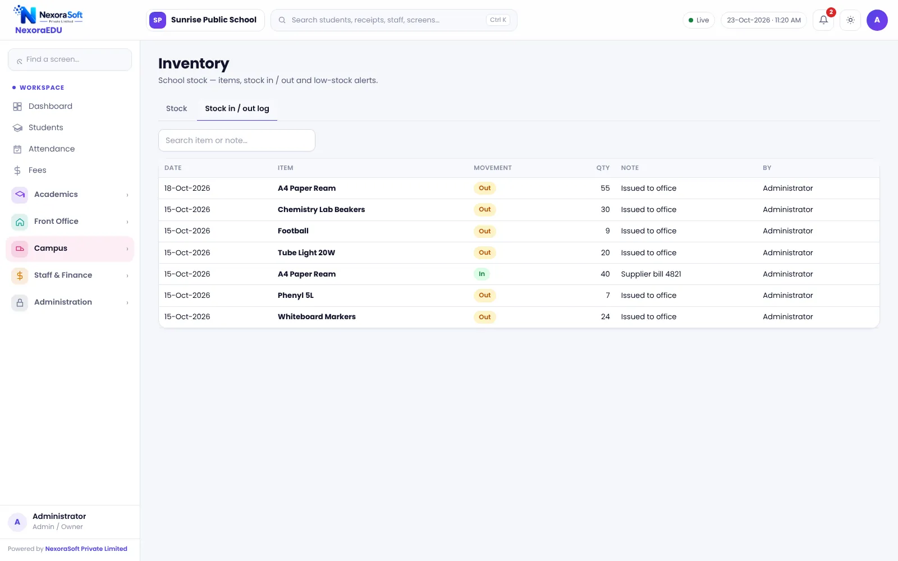The height and width of the screenshot is (561, 898).
Task: Click the Supplier bill 4821 note
Action: [x=651, y=274]
